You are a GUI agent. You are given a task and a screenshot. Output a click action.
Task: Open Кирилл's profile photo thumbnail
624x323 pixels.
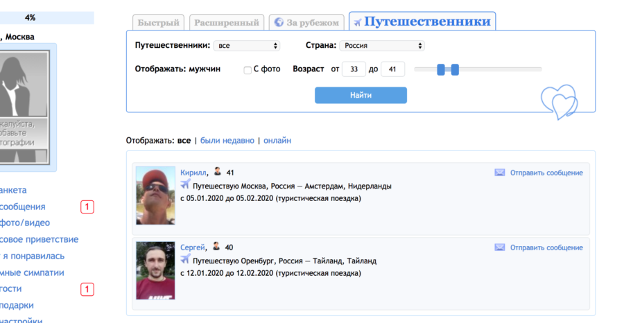[x=155, y=195]
